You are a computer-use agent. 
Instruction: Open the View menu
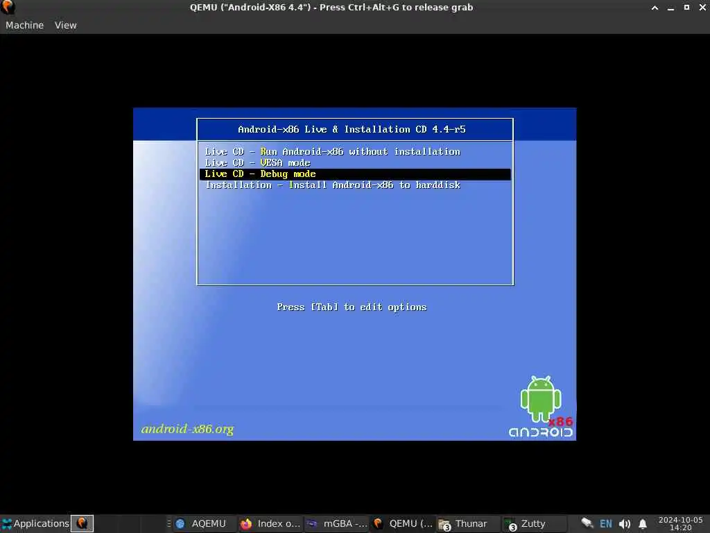[x=66, y=26]
